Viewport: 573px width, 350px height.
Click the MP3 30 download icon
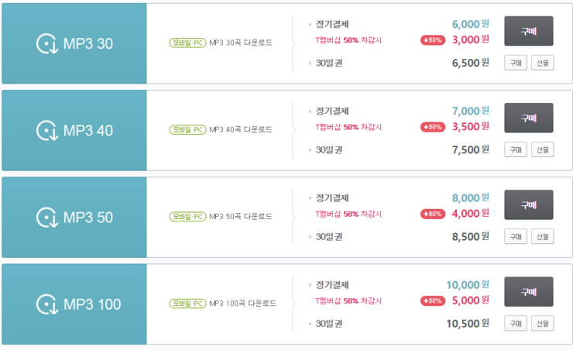click(x=47, y=44)
